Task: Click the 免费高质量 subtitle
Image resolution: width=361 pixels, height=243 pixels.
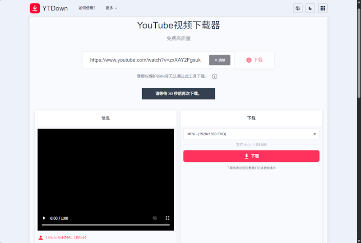Action: (x=178, y=38)
